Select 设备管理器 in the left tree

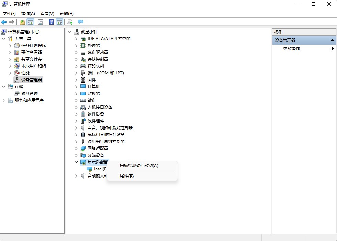(32, 80)
